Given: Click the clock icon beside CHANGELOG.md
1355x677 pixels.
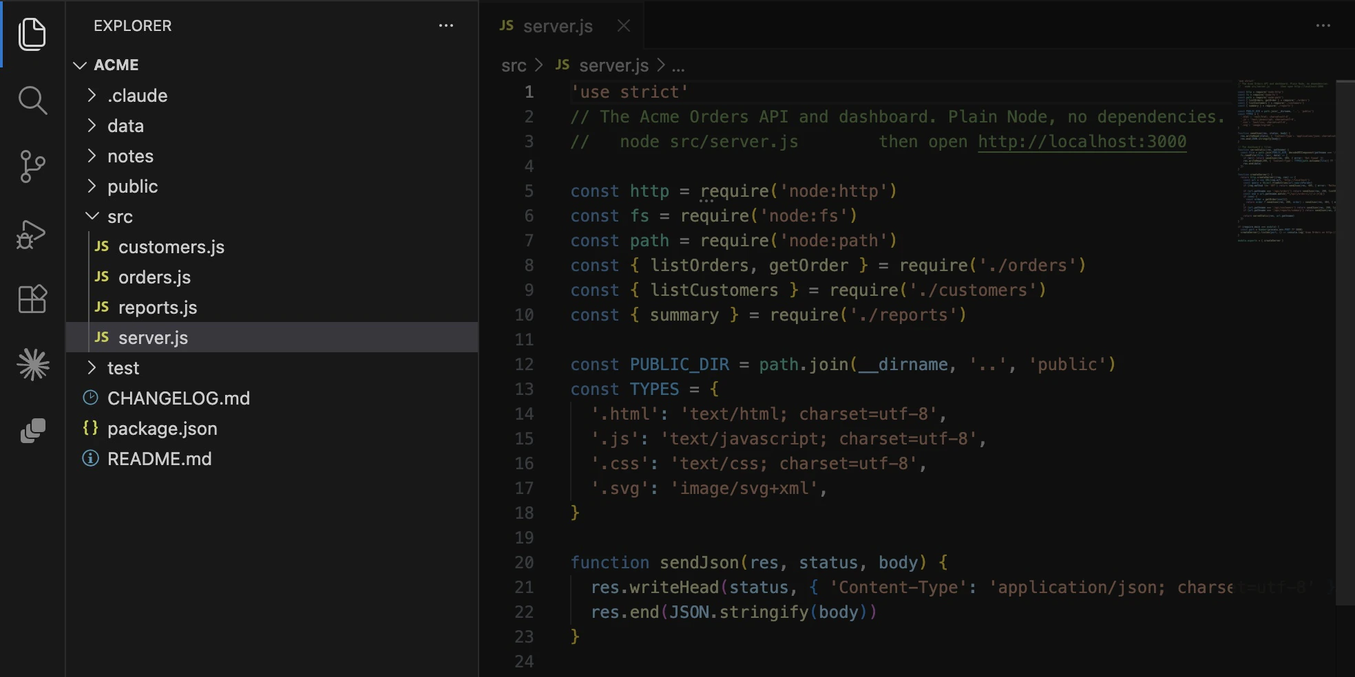Looking at the screenshot, I should point(90,398).
